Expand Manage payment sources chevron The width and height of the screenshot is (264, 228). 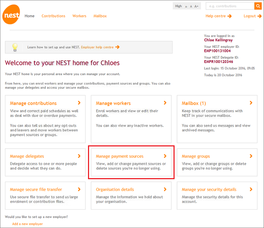[x=165, y=156]
